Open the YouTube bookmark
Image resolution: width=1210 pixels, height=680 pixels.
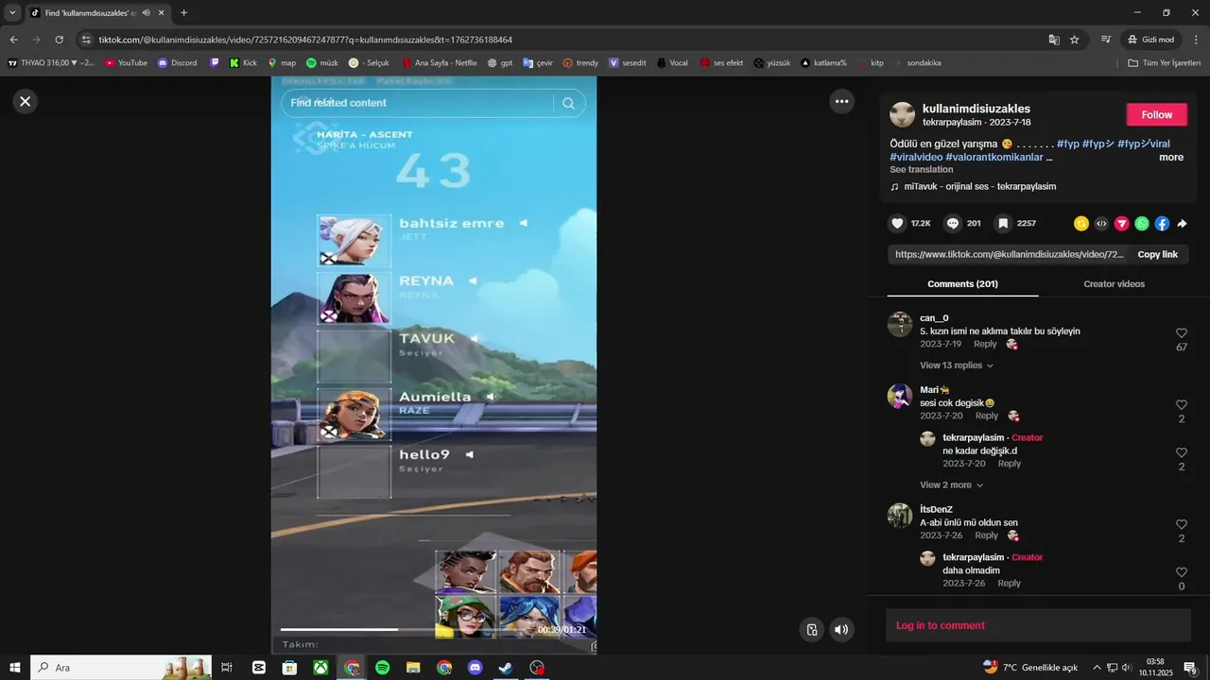126,63
